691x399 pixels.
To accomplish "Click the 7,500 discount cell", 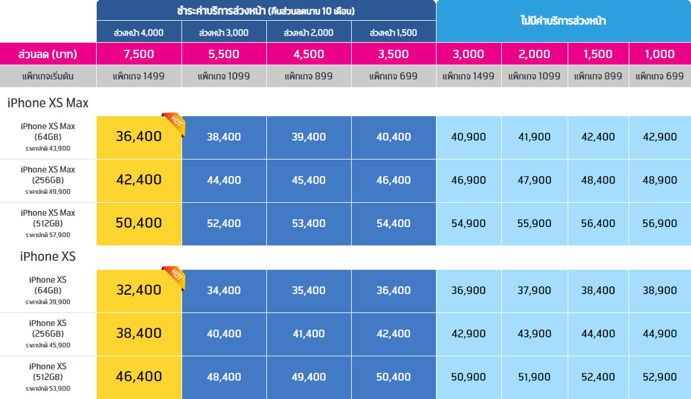I will [x=139, y=54].
